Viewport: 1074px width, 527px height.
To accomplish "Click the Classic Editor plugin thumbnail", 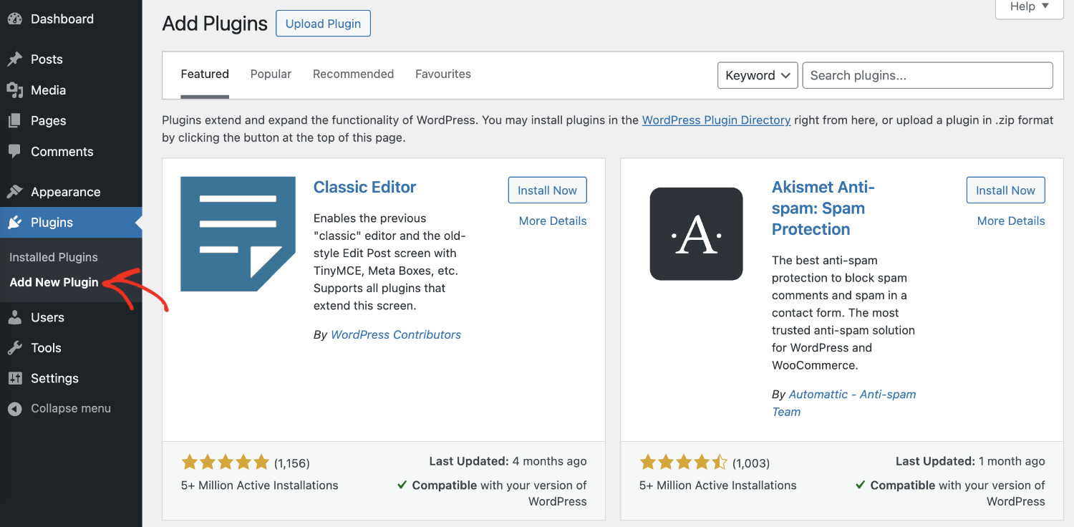I will [238, 234].
